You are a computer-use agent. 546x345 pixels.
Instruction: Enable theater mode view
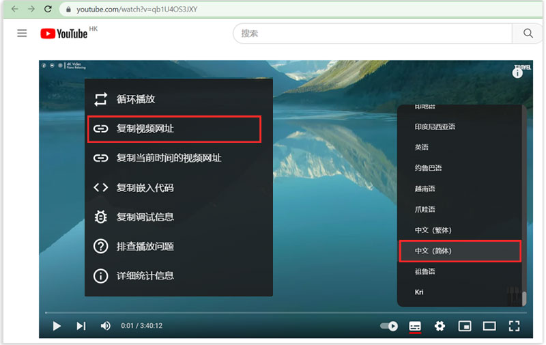point(489,326)
